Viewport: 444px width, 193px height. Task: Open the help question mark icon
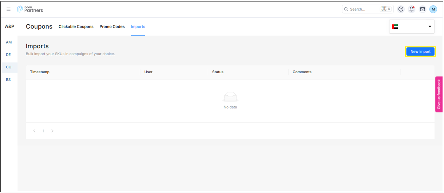(401, 9)
